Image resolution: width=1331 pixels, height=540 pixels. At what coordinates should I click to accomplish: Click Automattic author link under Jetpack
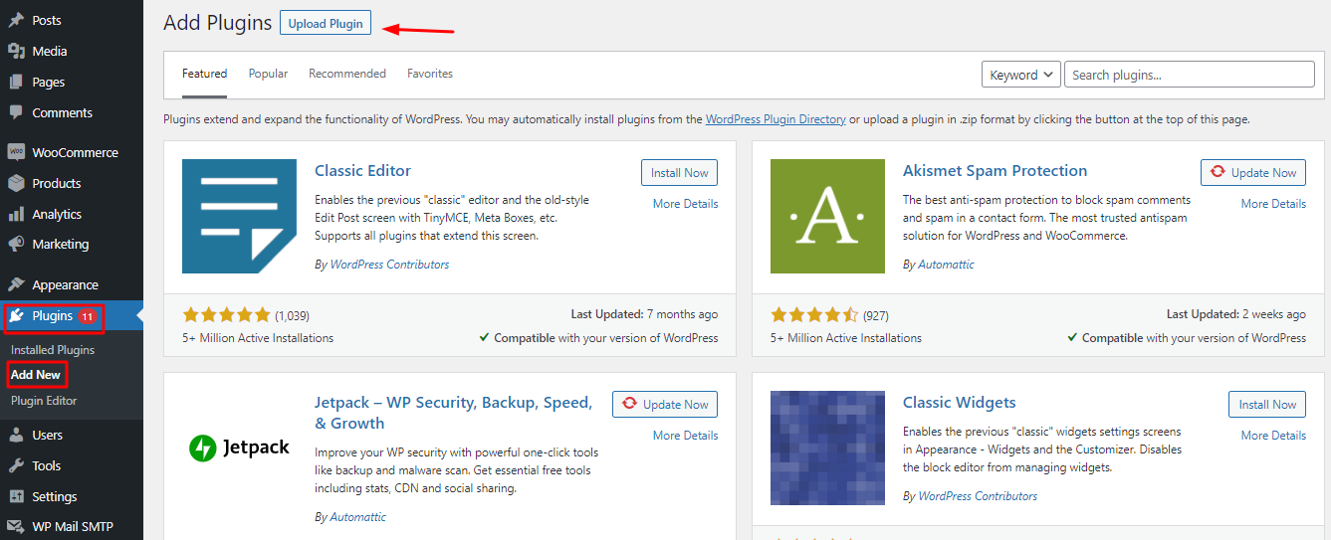click(357, 517)
